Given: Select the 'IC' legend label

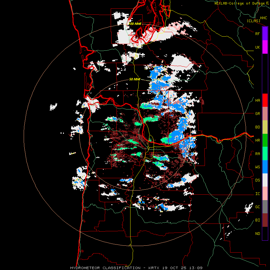Looking at the screenshot, I should coord(257,194).
